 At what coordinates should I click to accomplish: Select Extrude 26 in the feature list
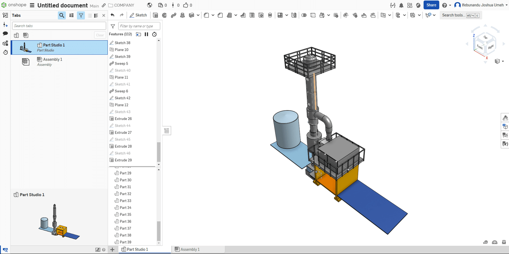tap(123, 119)
